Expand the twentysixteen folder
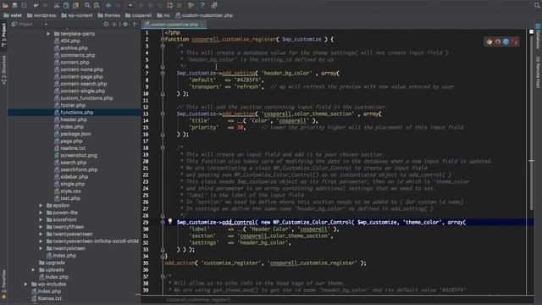Screen dimensions: 542x305 click(x=41, y=248)
